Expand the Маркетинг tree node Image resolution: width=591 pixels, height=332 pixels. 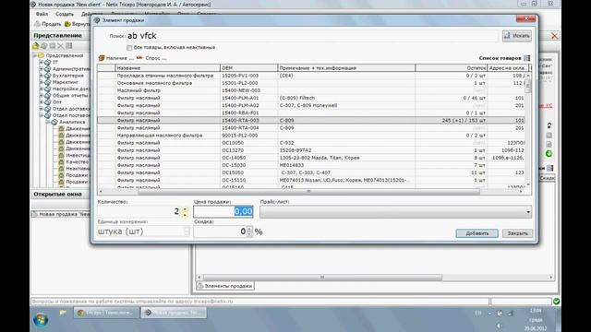click(41, 82)
